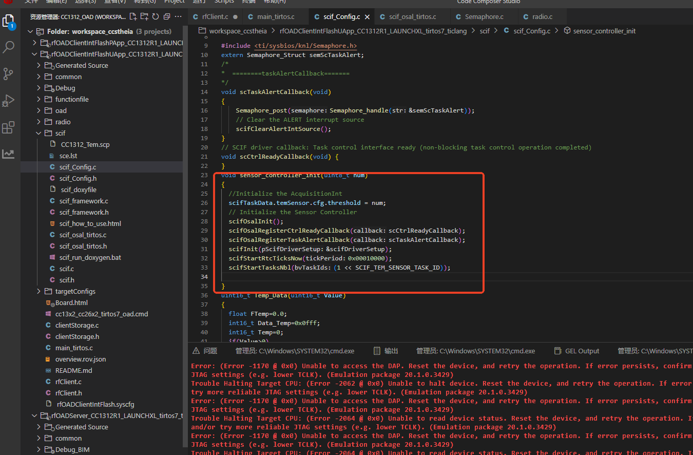Open the GEL Output panel tab
The width and height of the screenshot is (693, 455).
582,351
